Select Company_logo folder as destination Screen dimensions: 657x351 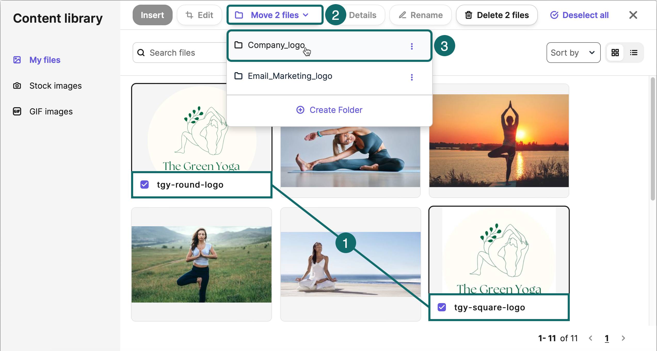tap(276, 45)
